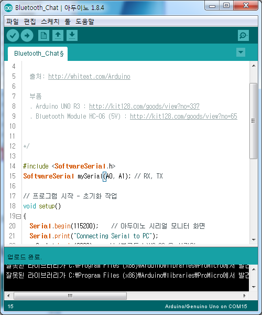Viewport: 262px width, 315px height.
Task: Open the 도움말 menu
Action: coord(85,22)
